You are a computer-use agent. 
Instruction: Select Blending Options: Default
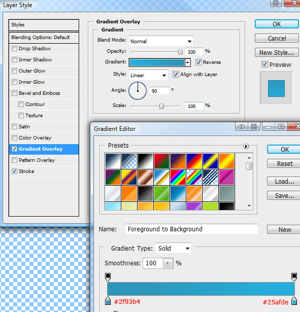44,38
